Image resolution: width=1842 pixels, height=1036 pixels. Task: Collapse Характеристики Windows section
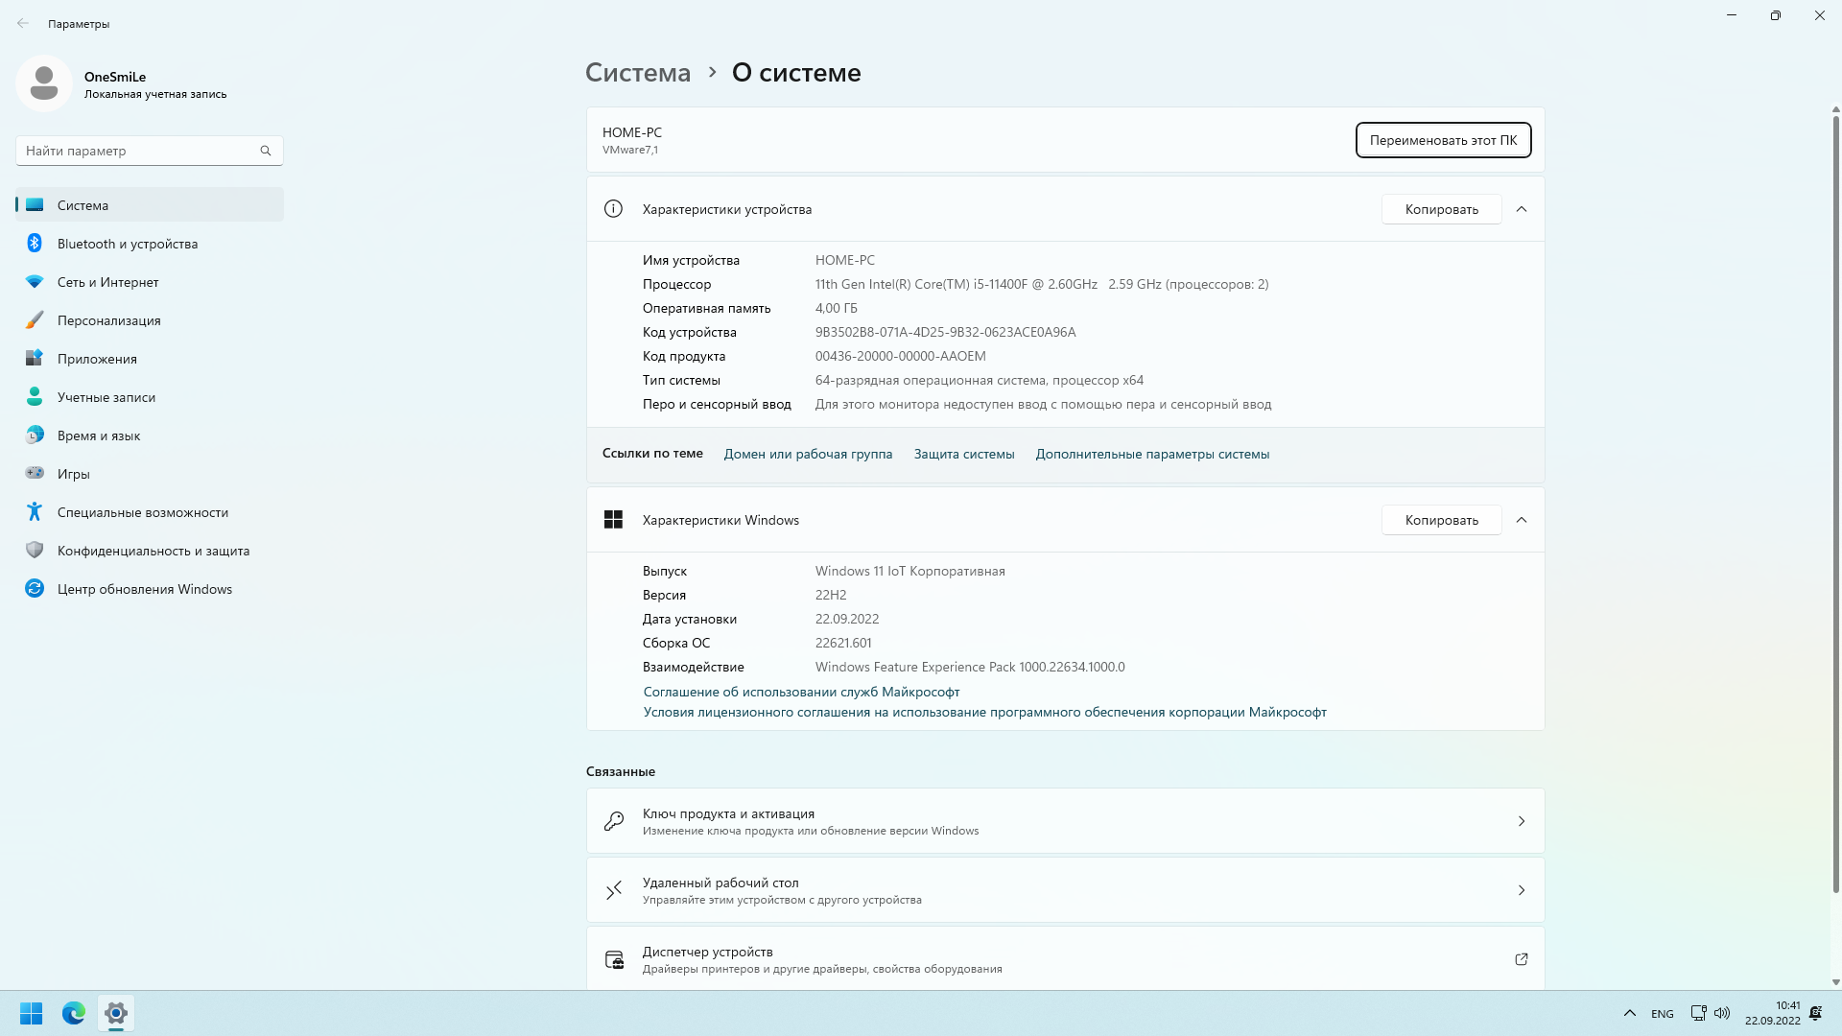[x=1522, y=520]
